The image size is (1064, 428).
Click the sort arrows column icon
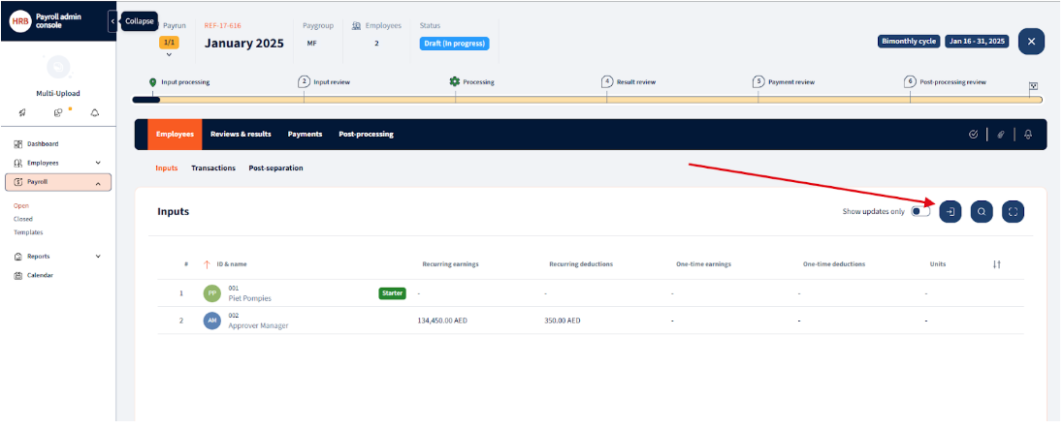[x=996, y=264]
